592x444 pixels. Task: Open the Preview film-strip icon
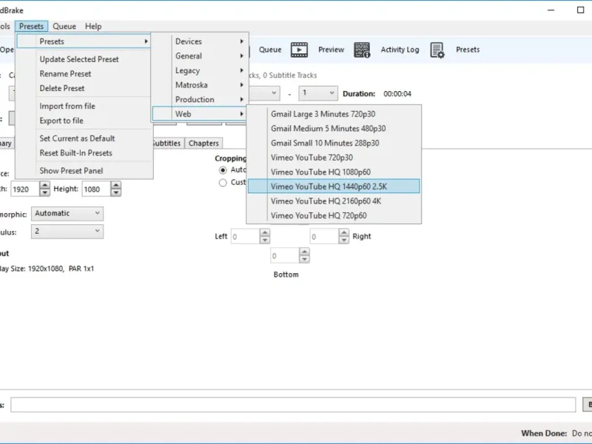(x=299, y=50)
